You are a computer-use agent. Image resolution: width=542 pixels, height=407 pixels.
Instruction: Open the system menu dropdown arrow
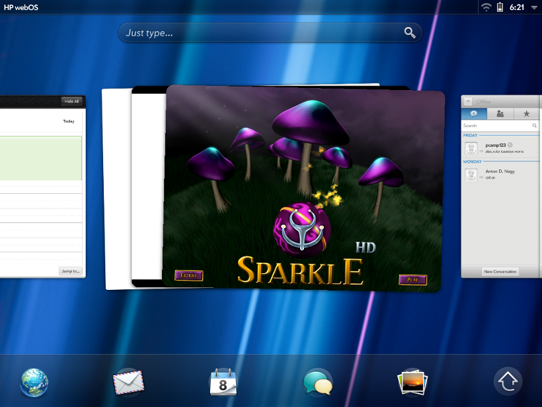[x=534, y=8]
